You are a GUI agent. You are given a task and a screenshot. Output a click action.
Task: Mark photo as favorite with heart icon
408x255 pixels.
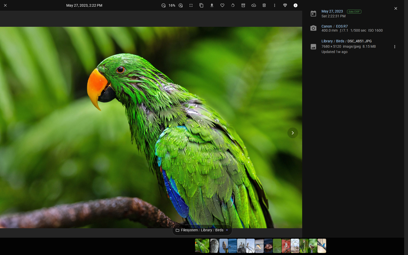tap(222, 5)
